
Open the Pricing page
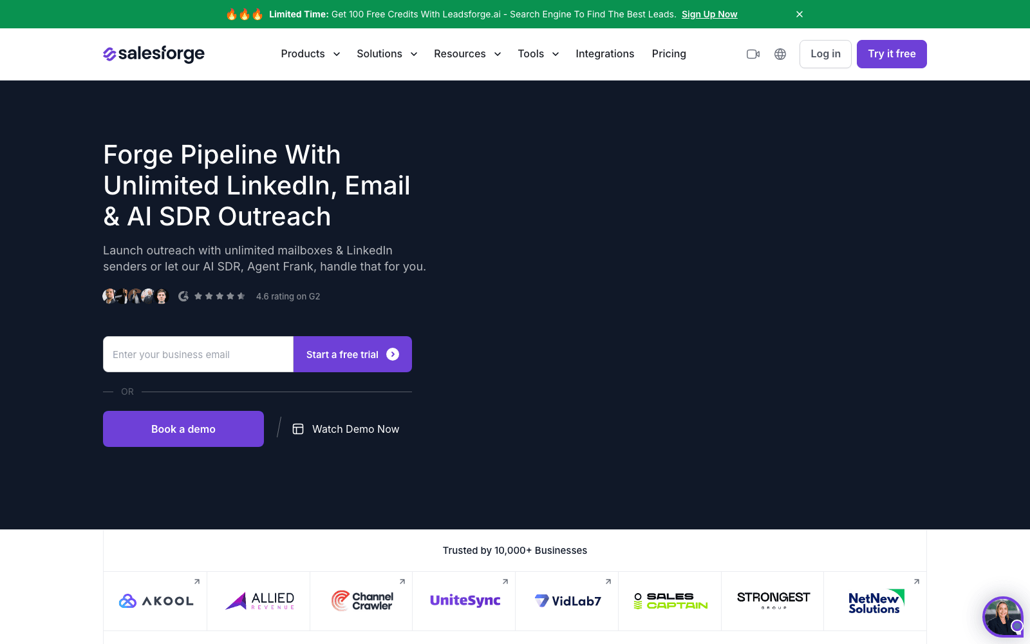pos(669,54)
